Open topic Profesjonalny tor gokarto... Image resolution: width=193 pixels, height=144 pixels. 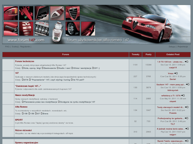click(171, 118)
